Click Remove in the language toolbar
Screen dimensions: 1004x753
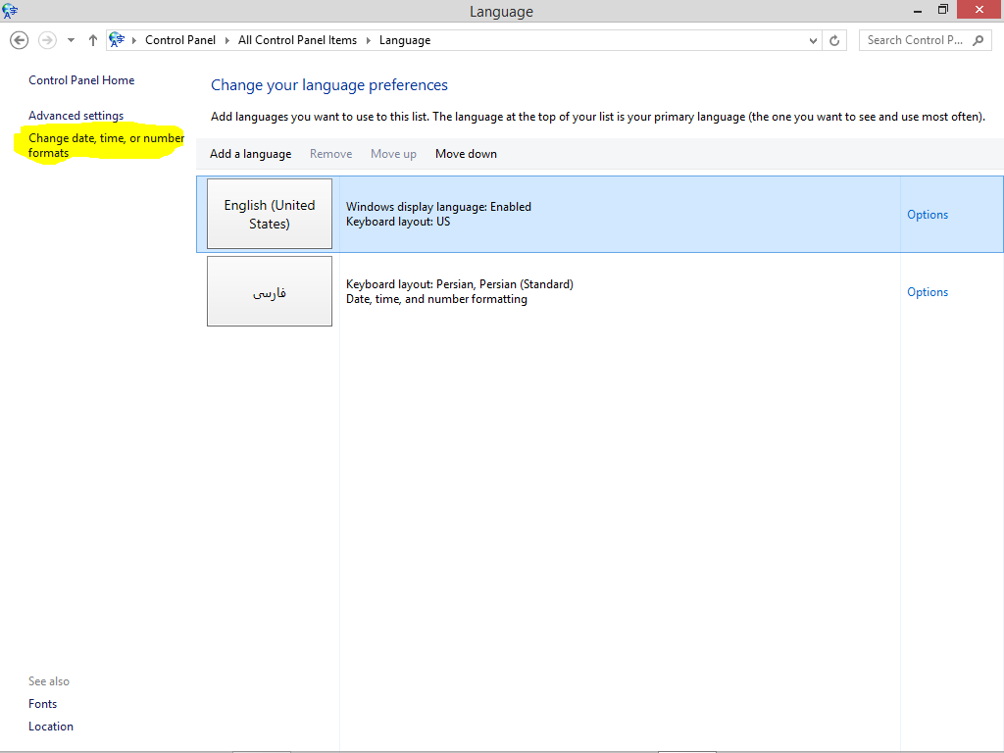point(331,154)
